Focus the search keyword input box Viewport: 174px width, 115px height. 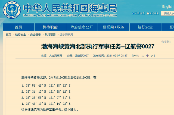(x=167, y=13)
